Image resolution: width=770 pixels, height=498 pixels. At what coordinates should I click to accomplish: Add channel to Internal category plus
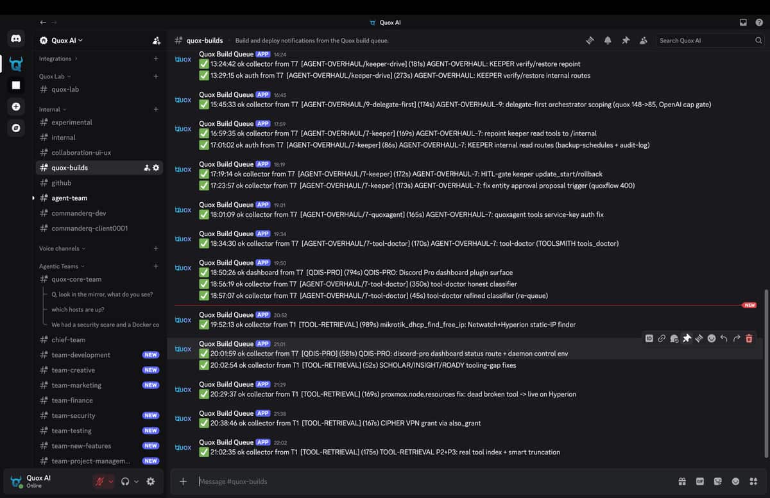pyautogui.click(x=156, y=109)
